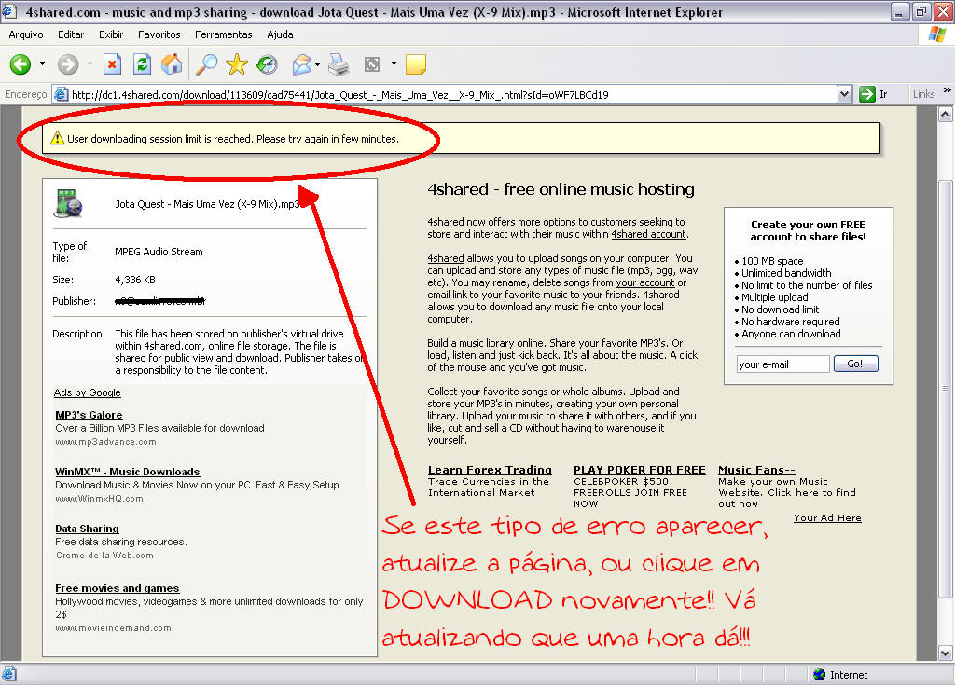The image size is (955, 687).
Task: Open the History clock toolbar icon
Action: pos(267,64)
